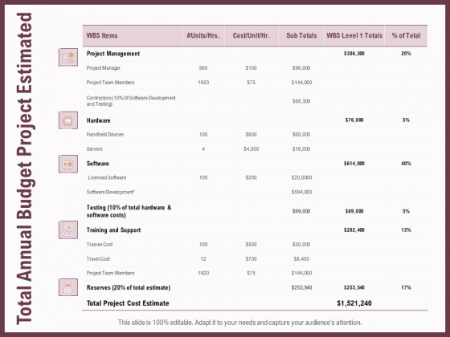Click the Handheld Devices row label

pos(105,135)
